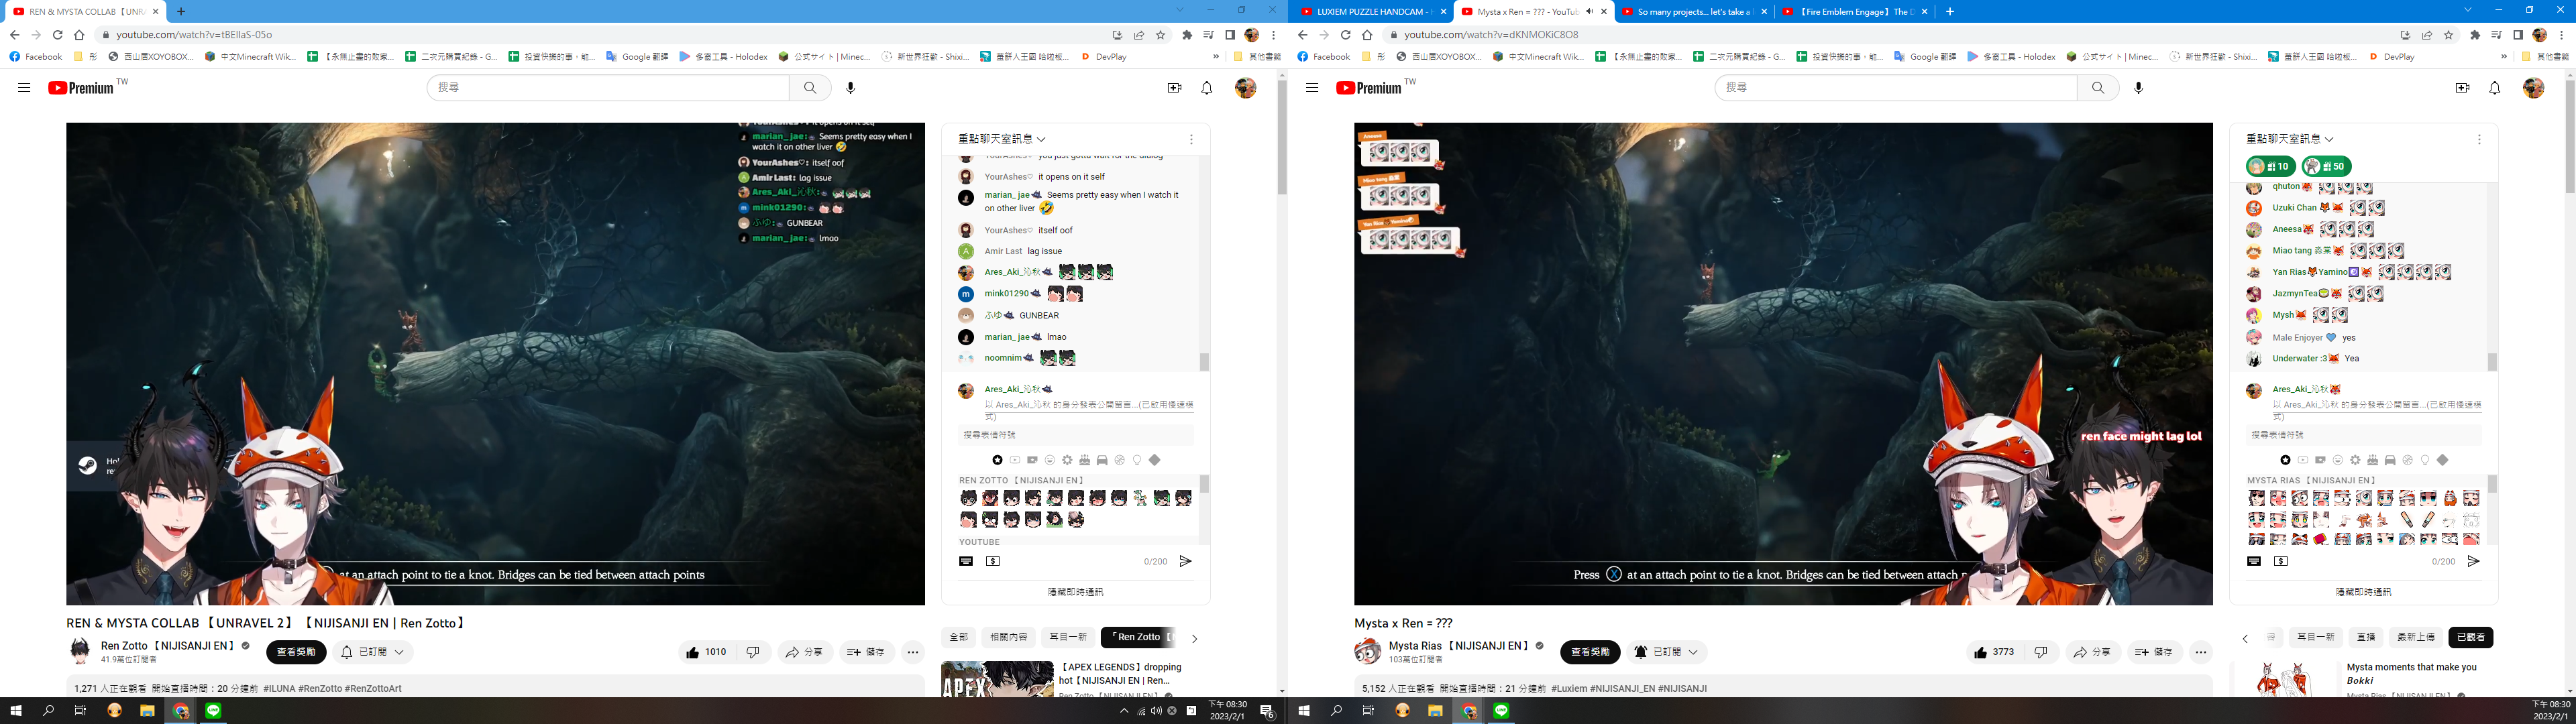The height and width of the screenshot is (724, 2576).
Task: Hide live chat below Mysta's chat
Action: point(2364,592)
